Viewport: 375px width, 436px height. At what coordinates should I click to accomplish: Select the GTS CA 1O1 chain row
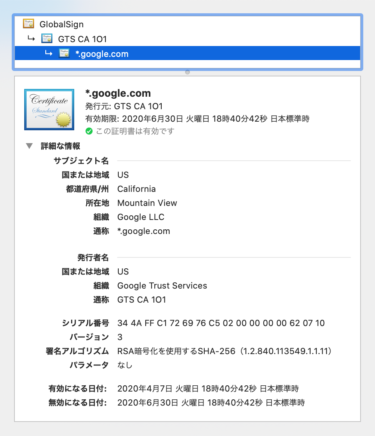point(187,39)
